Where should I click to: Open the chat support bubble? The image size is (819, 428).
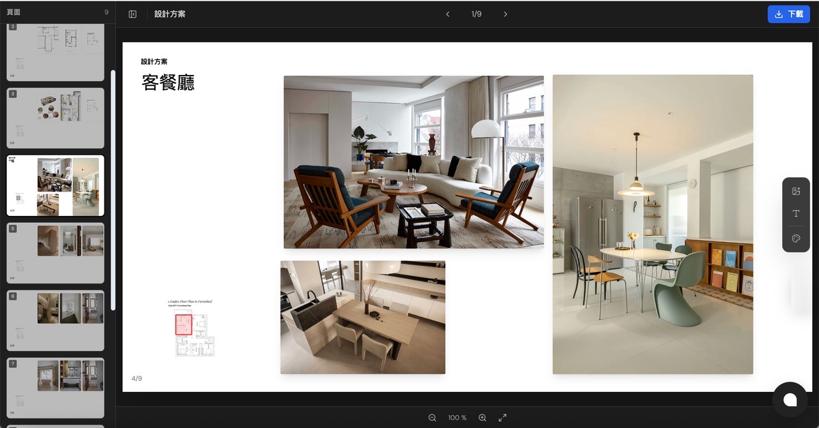790,399
